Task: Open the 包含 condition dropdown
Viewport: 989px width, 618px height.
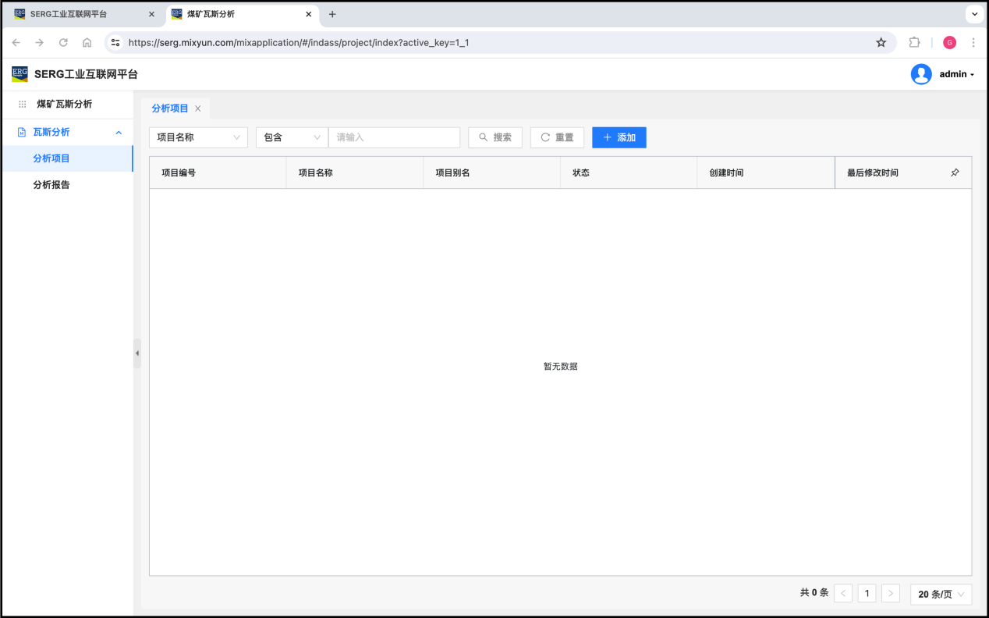Action: click(292, 137)
